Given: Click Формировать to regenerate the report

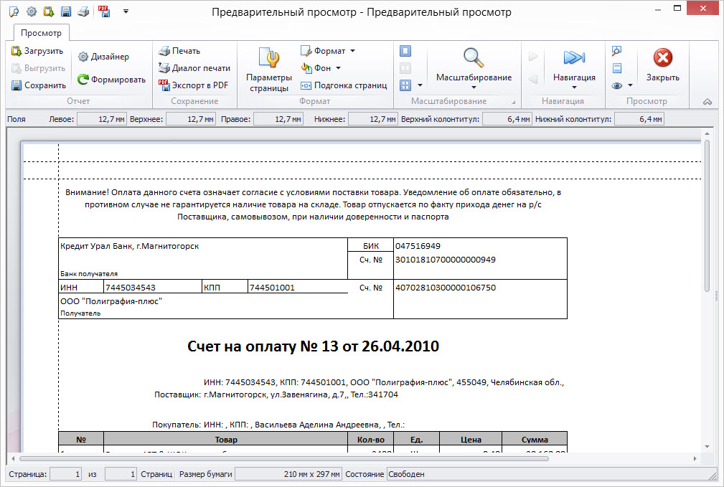Looking at the screenshot, I should click(111, 80).
